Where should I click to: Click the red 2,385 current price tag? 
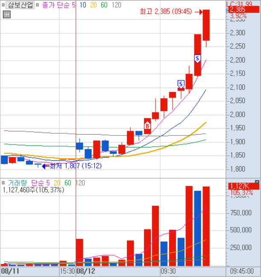(238, 9)
